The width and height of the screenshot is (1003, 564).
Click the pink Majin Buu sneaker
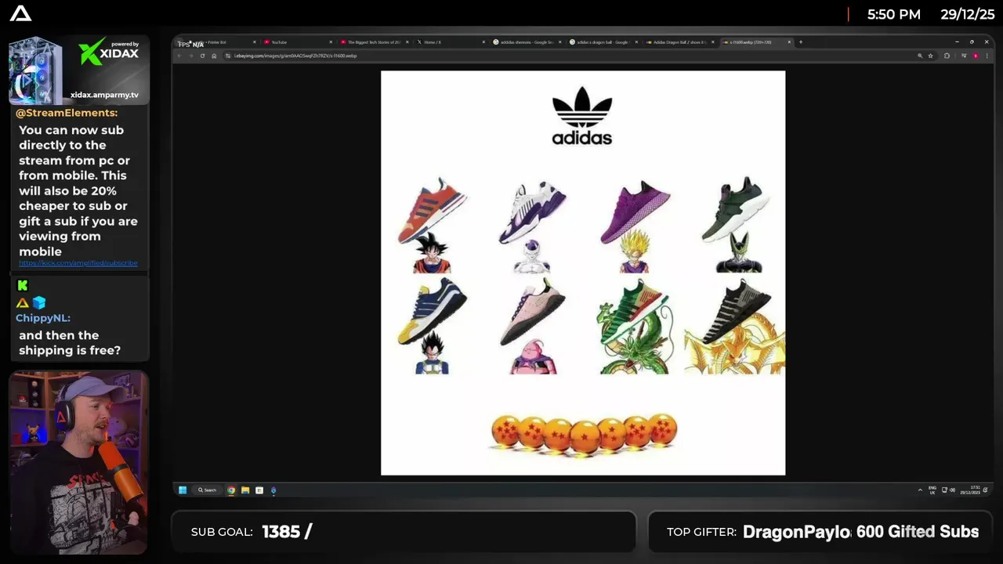[532, 312]
